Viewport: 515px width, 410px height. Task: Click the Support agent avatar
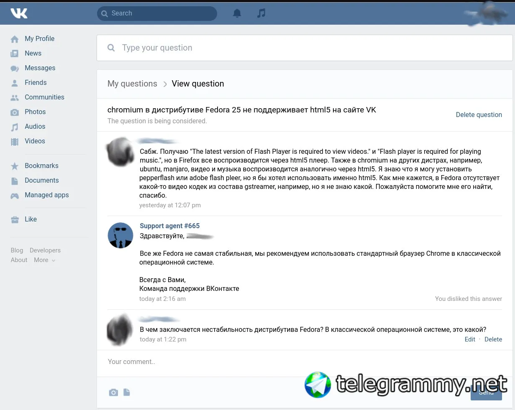[120, 235]
